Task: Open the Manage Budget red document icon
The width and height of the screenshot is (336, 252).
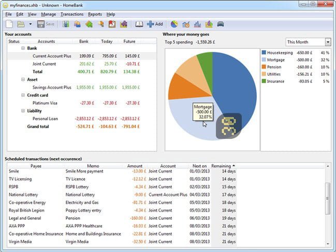Action: 112,24
